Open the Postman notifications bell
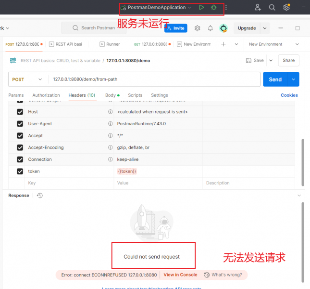 coord(211,28)
